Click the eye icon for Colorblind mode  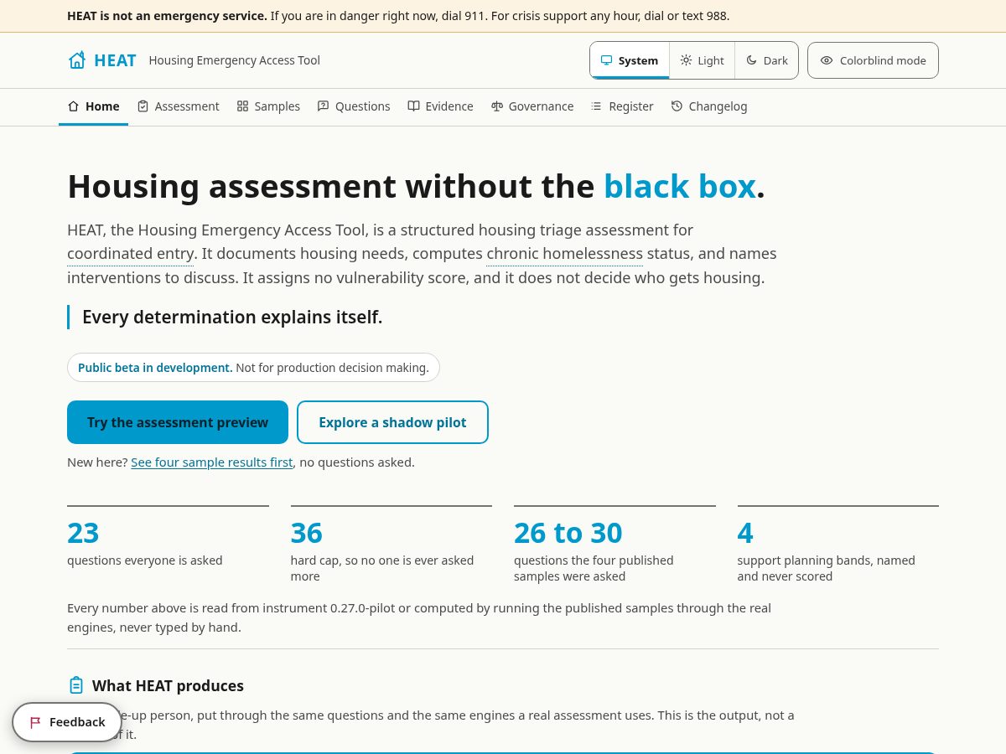(x=827, y=60)
